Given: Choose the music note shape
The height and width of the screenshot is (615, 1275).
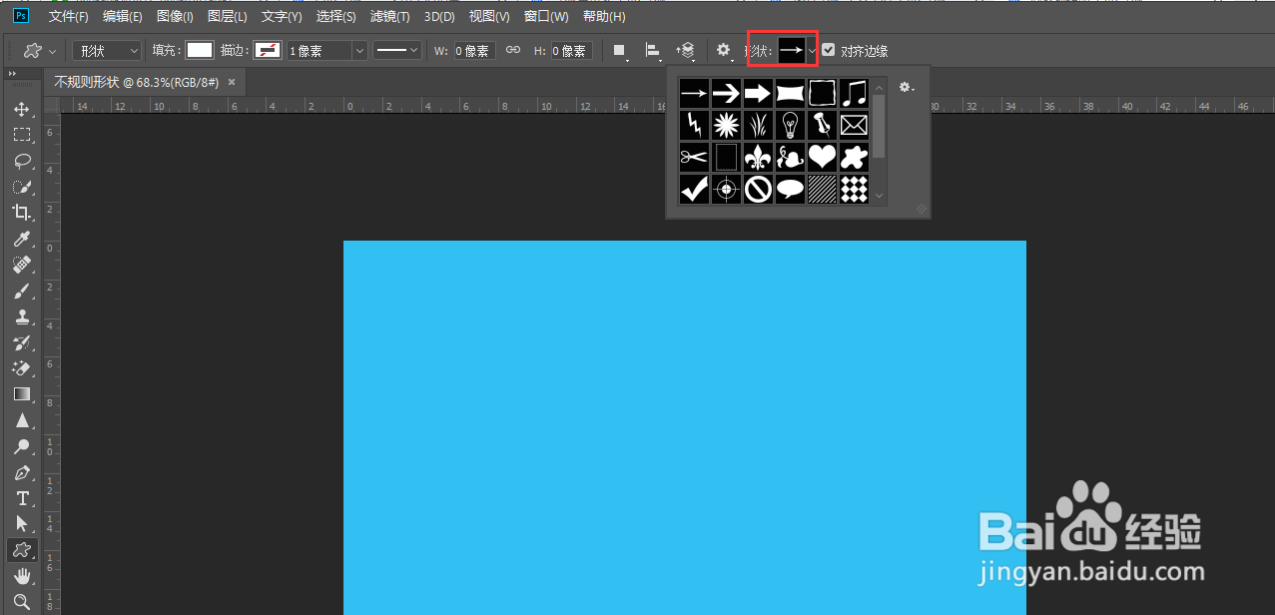Looking at the screenshot, I should pyautogui.click(x=854, y=94).
